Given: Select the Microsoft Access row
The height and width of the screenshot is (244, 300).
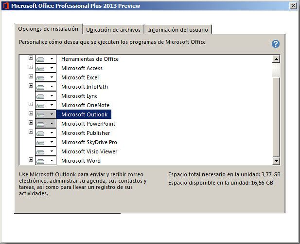Looking at the screenshot, I should [x=82, y=68].
